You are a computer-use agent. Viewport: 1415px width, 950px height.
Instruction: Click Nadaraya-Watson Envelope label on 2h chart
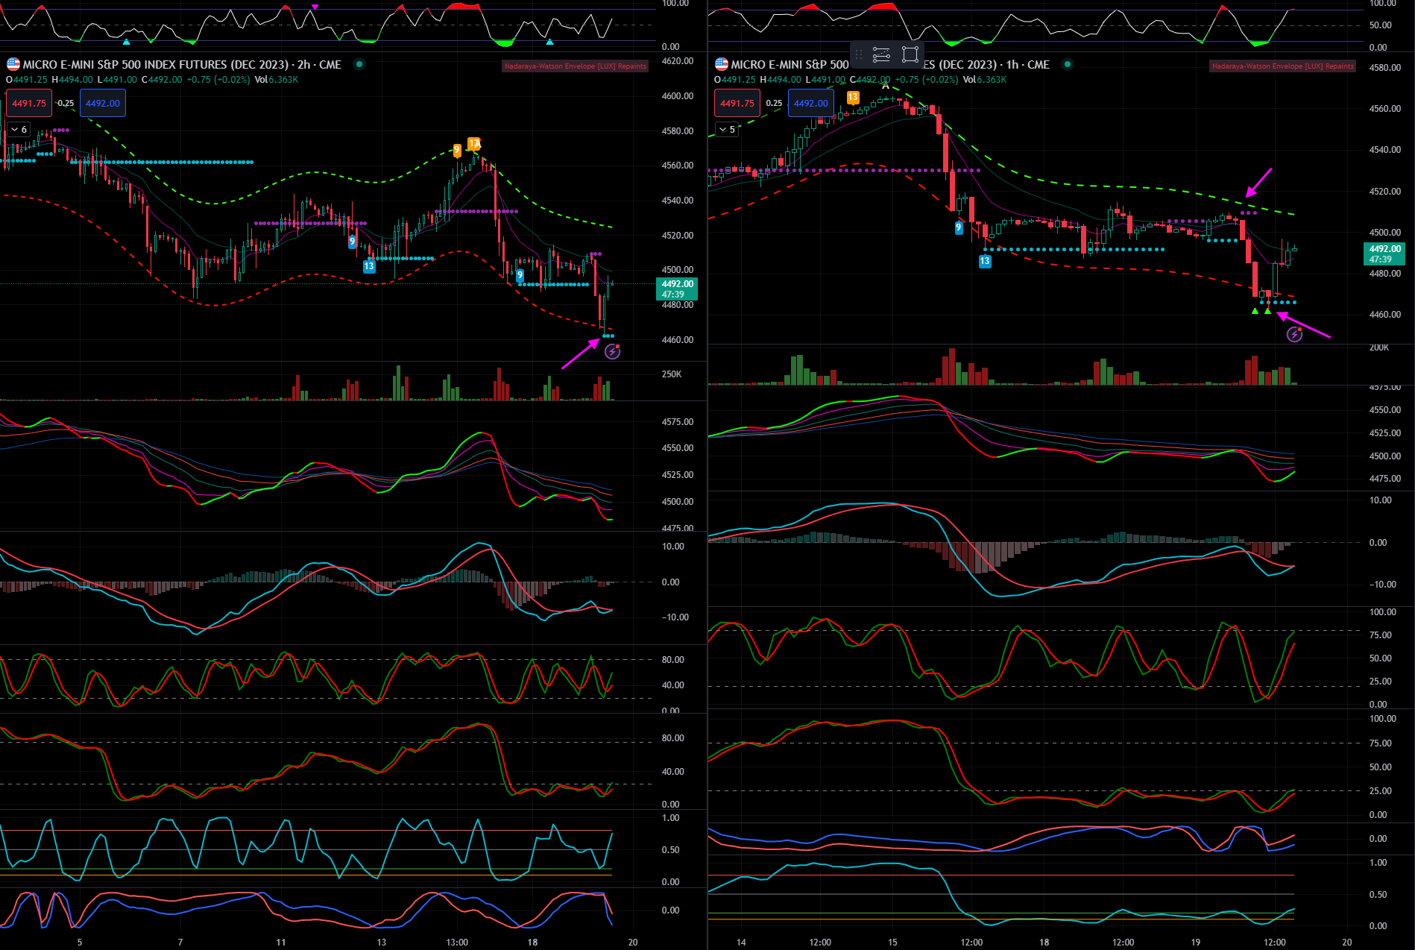click(576, 66)
